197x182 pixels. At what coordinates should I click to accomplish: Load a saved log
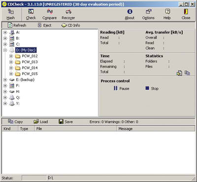click(x=41, y=122)
